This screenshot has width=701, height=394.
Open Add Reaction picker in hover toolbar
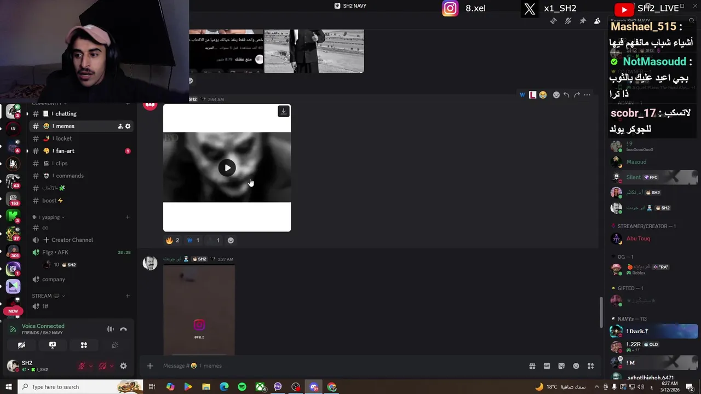(556, 95)
